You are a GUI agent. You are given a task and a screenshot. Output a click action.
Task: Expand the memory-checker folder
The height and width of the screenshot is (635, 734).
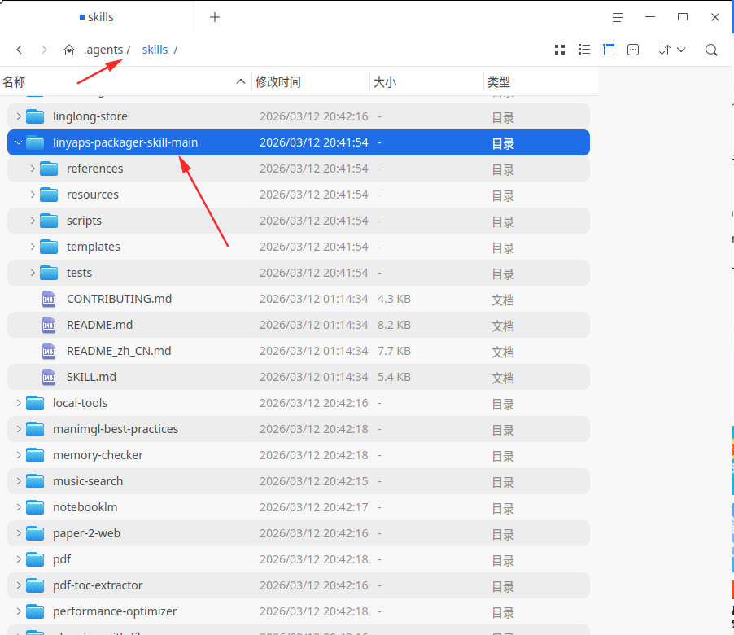coord(19,455)
